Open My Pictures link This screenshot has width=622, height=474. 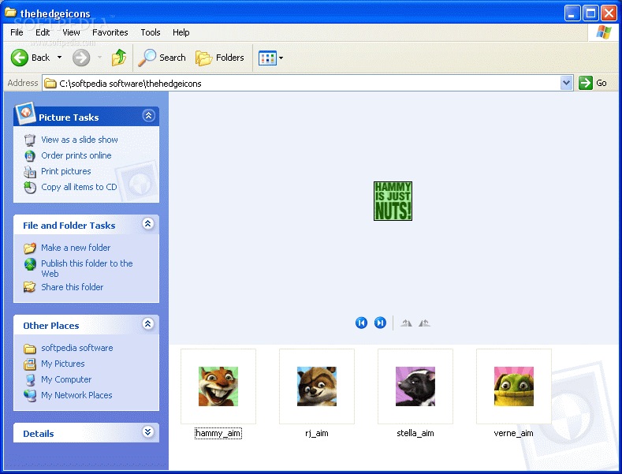[63, 364]
